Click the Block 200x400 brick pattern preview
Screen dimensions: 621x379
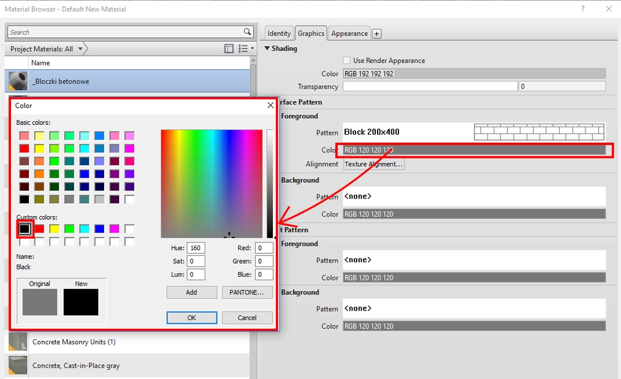click(538, 132)
